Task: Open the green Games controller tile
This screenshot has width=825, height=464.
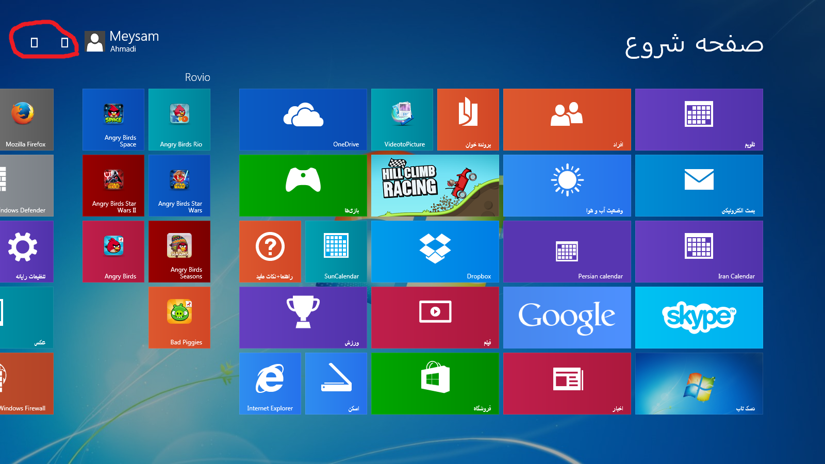Action: pyautogui.click(x=303, y=186)
